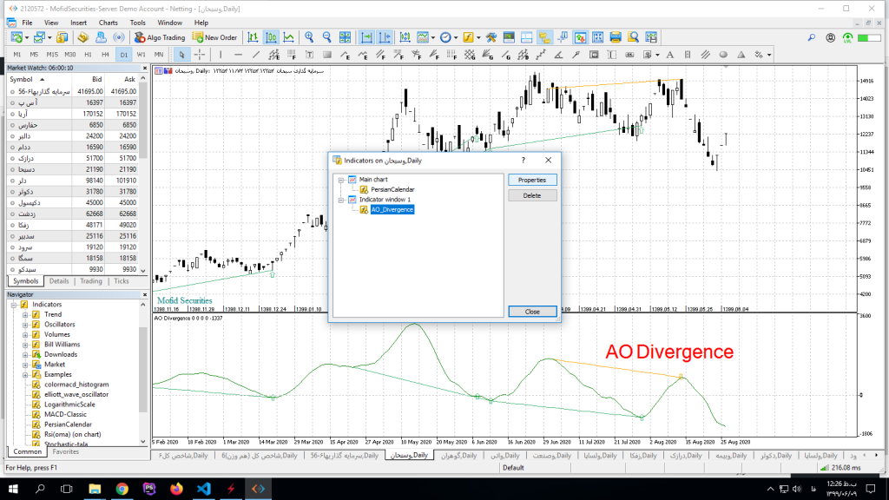Screen dimensions: 889x500
Task: Expand the Oscillators folder in Navigator
Action: click(x=26, y=325)
